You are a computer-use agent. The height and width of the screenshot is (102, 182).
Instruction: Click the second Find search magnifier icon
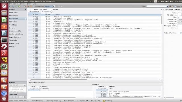pos(173,7)
